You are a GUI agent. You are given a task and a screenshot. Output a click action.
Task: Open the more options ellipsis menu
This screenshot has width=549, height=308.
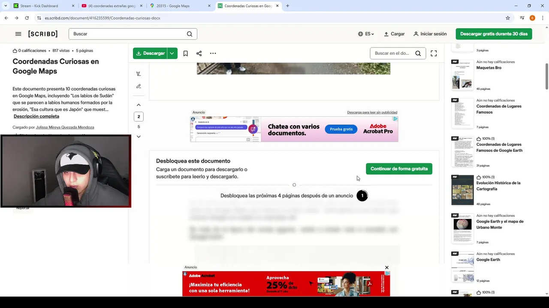[213, 53]
